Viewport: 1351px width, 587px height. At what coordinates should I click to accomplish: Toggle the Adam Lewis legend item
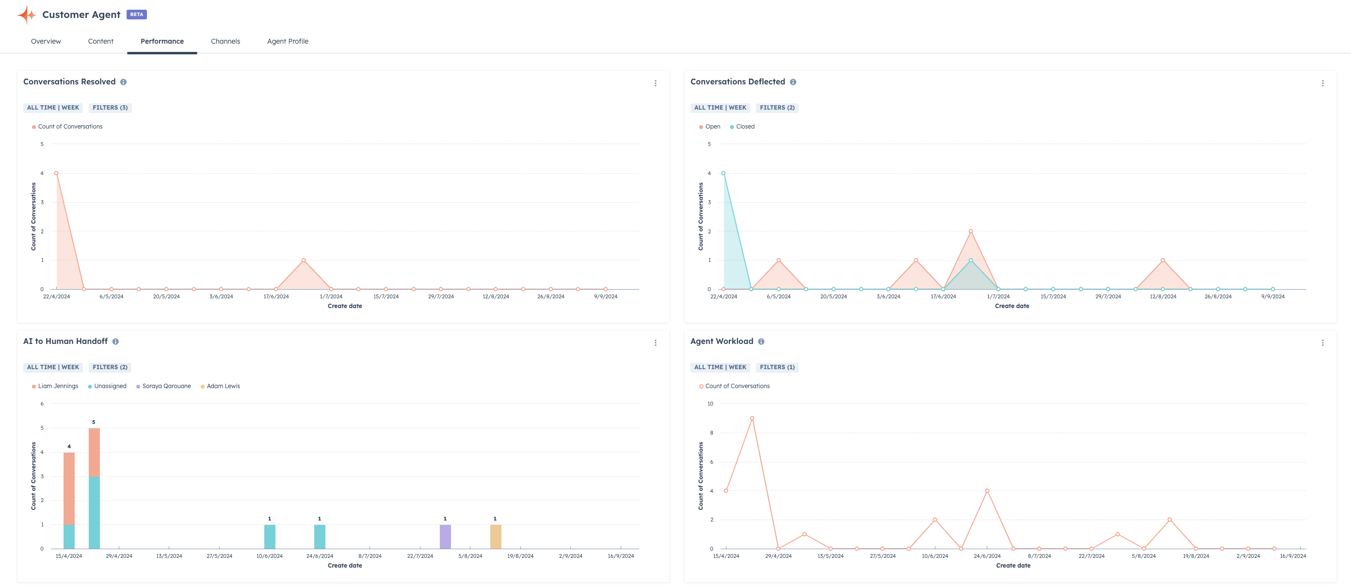[220, 387]
